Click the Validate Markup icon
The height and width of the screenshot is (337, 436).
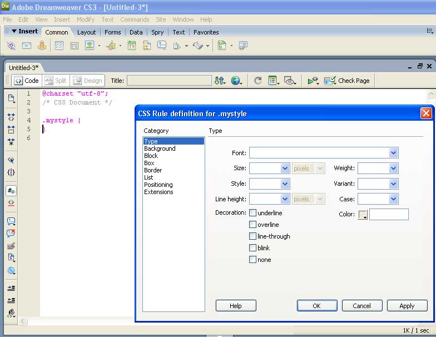(x=313, y=81)
